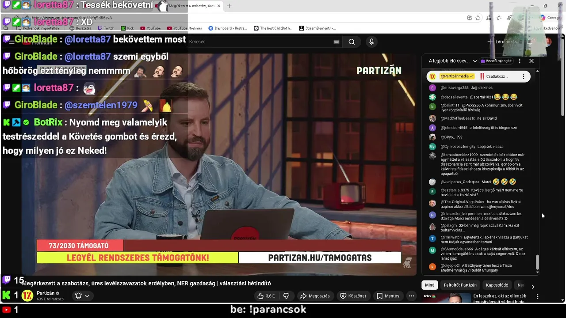Dislike the video with thumbs-down icon

(286, 296)
